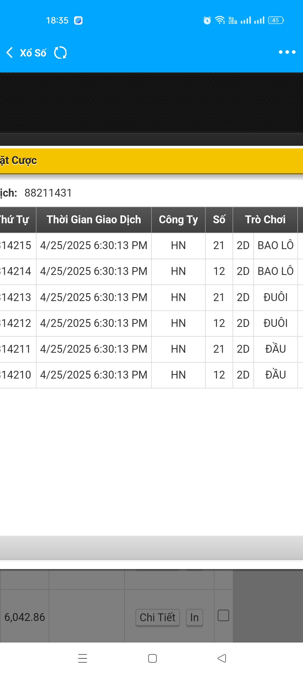The image size is (303, 674).
Task: Open the three-dot more options menu
Action: 287,52
